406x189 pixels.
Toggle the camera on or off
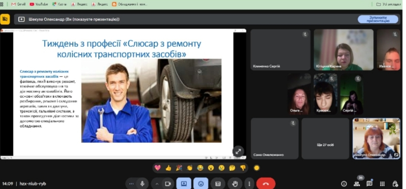pyautogui.click(x=168, y=183)
